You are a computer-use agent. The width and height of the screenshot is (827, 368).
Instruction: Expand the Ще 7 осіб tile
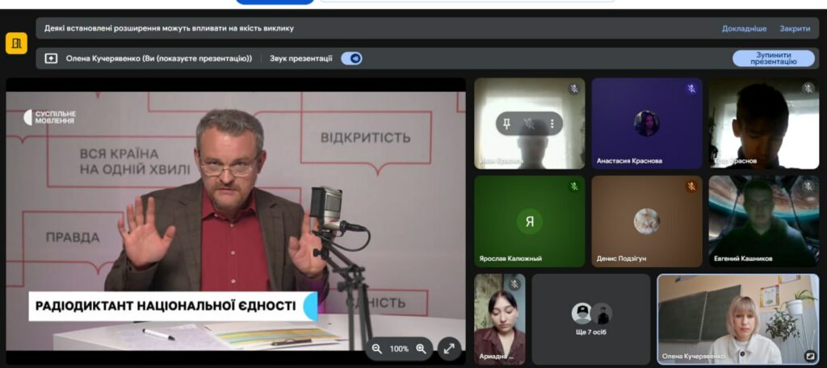coord(591,319)
